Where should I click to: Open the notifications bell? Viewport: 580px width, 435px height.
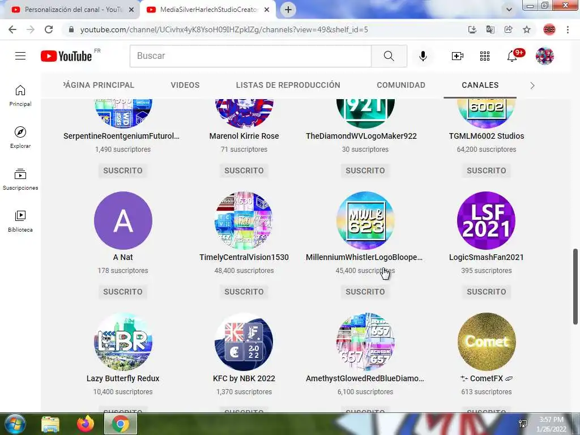[512, 56]
